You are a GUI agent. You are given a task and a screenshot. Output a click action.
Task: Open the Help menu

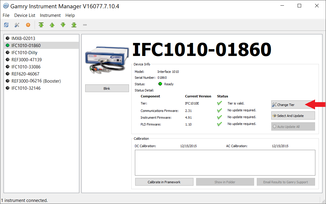click(x=70, y=15)
